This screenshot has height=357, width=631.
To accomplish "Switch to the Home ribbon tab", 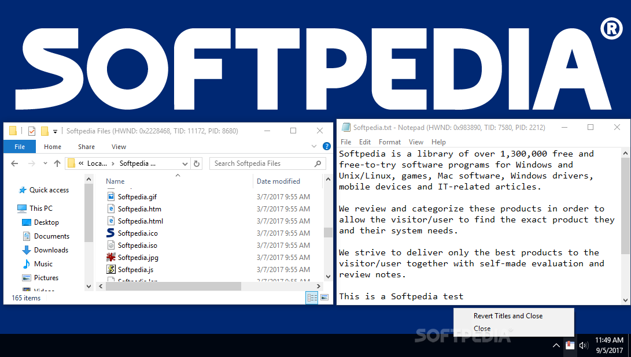I will coord(53,147).
